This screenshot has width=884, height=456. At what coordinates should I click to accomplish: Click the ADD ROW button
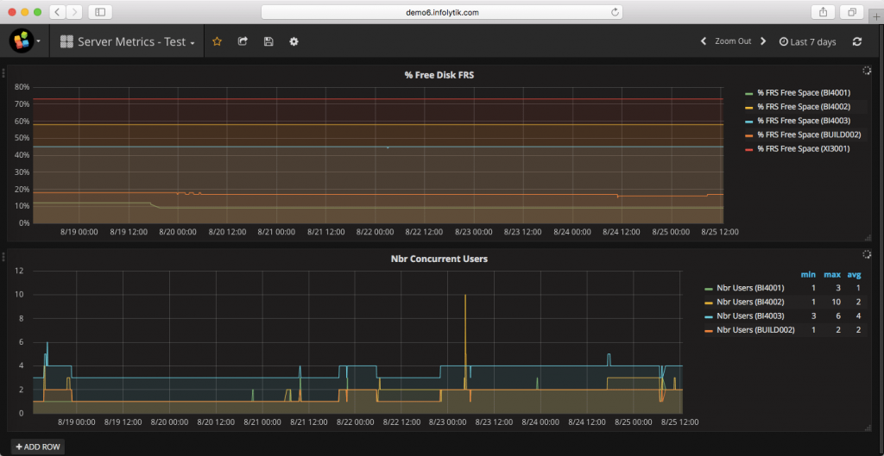pos(37,447)
